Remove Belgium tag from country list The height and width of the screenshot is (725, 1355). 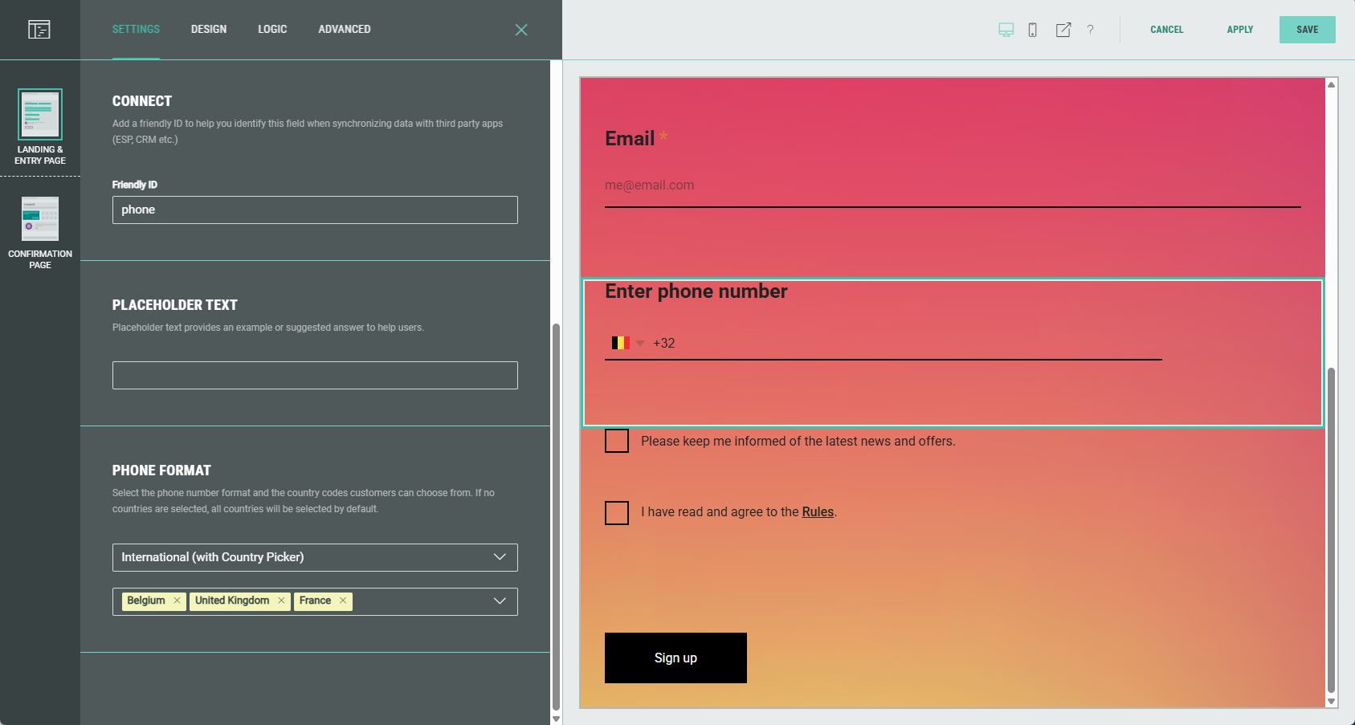(177, 601)
